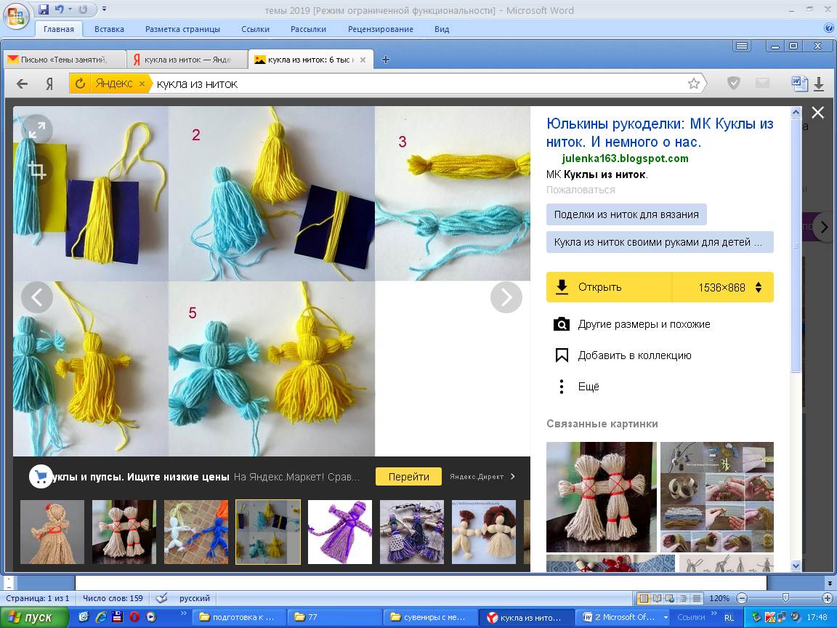Viewport: 837px width, 628px height.
Task: Click Кукла из ниток своими руками для детей tag
Action: [660, 242]
